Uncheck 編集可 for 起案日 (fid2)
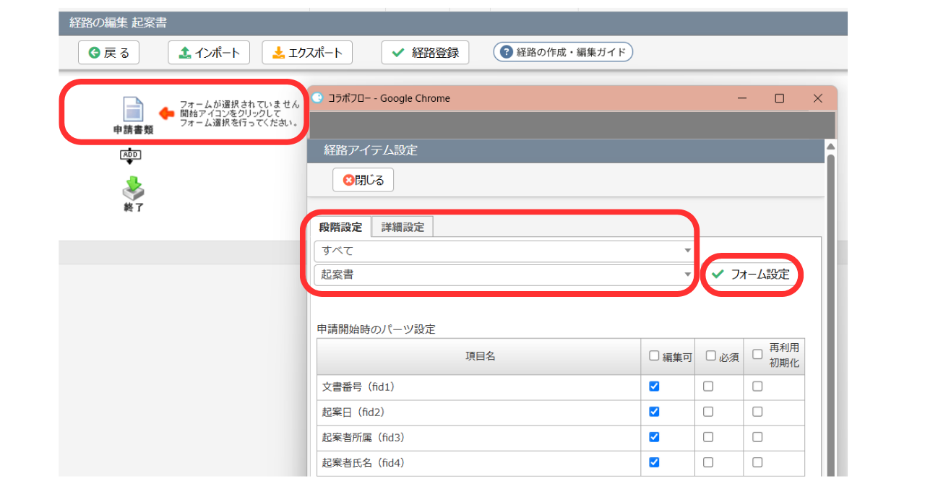This screenshot has height=484, width=925. coord(654,412)
